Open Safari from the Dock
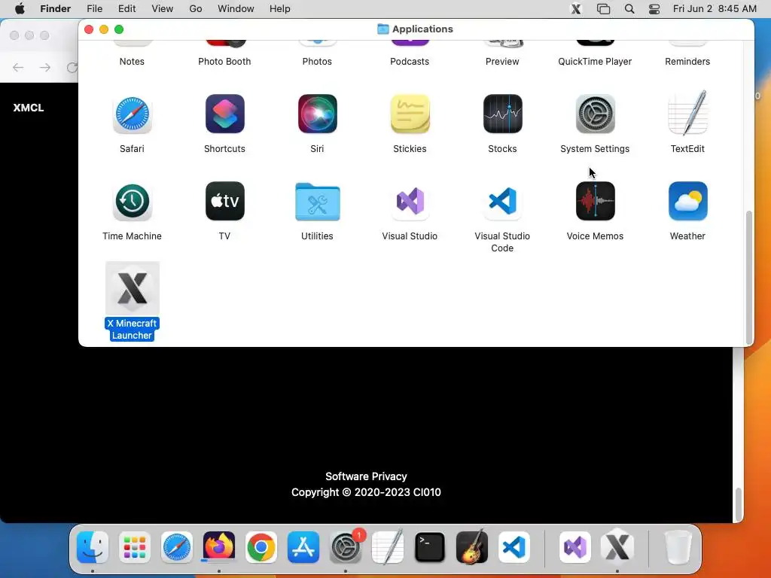Screen dimensions: 771x578 click(x=176, y=547)
